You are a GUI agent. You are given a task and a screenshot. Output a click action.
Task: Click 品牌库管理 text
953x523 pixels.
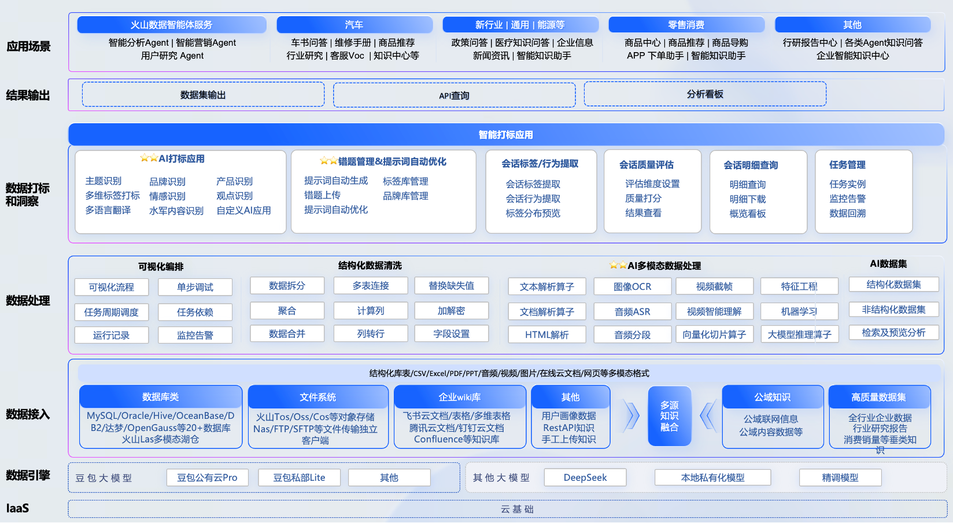[x=405, y=196]
